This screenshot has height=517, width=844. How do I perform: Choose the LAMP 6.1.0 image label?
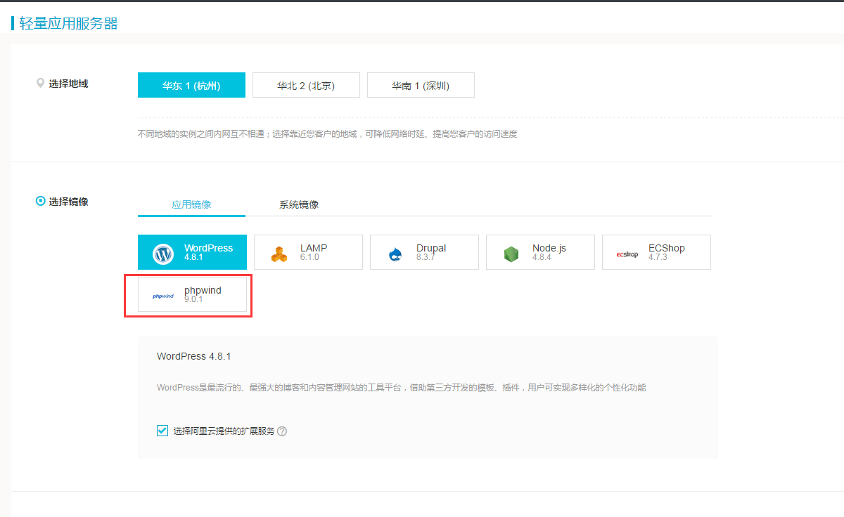click(314, 252)
